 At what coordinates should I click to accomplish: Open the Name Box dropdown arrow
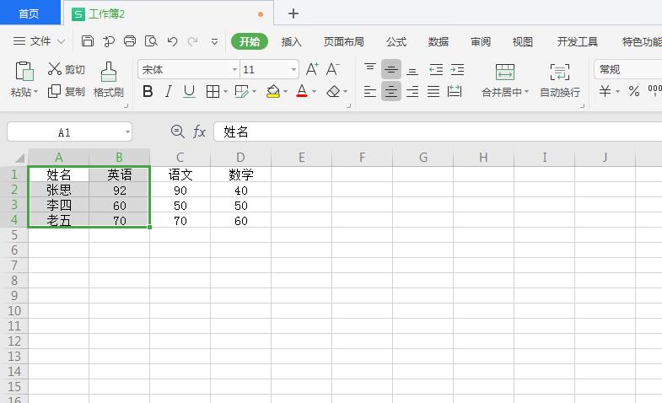click(127, 132)
